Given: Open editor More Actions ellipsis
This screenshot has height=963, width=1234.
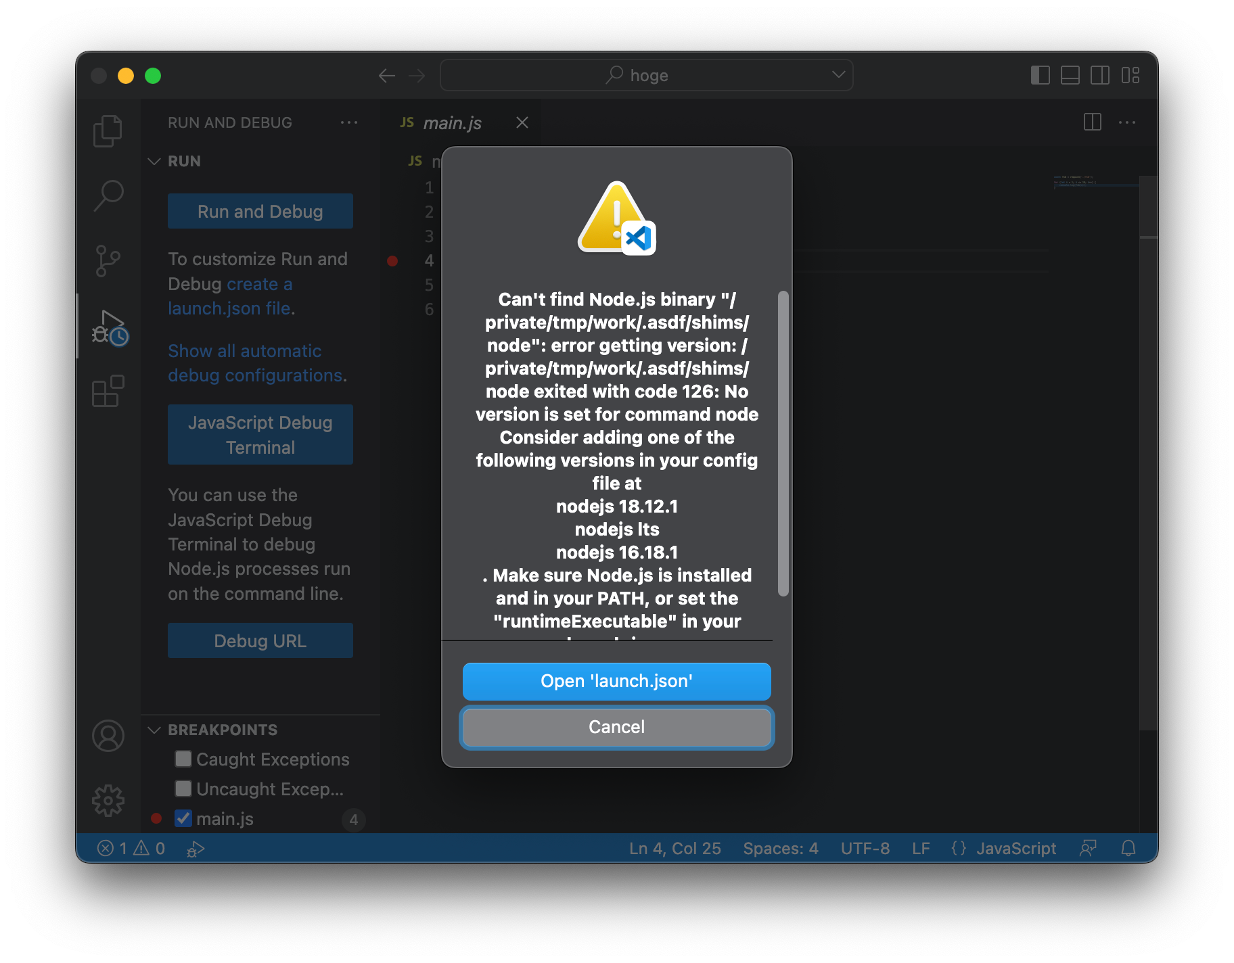Looking at the screenshot, I should click(1127, 122).
